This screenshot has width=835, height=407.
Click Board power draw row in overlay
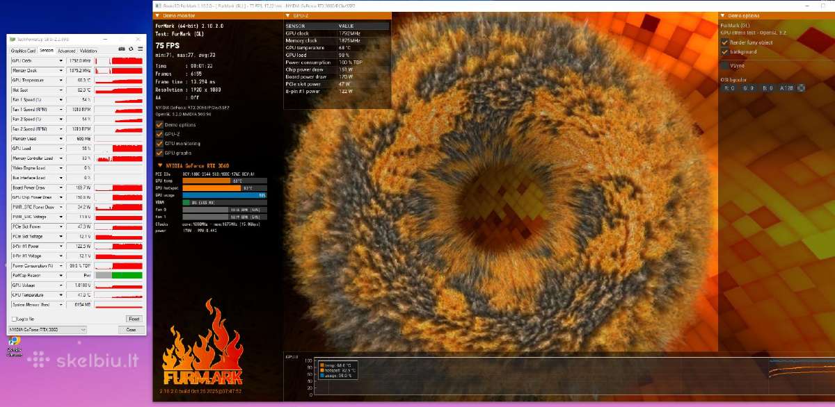(336, 77)
